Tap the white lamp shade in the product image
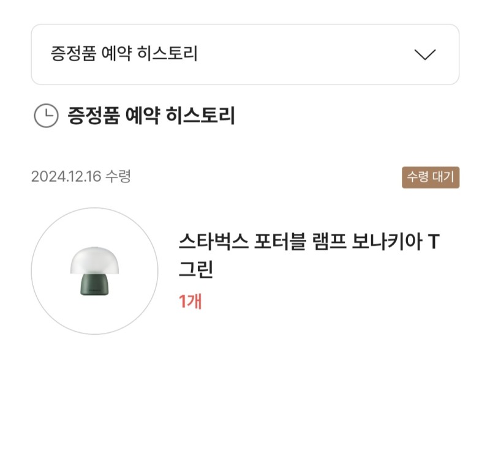490x462 pixels. (94, 261)
